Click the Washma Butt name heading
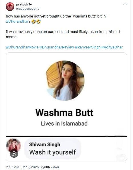The height and width of the screenshot is (170, 133). coord(64,113)
